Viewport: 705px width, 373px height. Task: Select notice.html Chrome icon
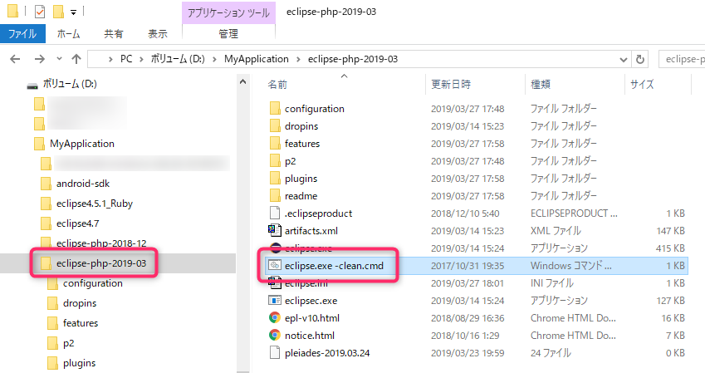coord(275,336)
